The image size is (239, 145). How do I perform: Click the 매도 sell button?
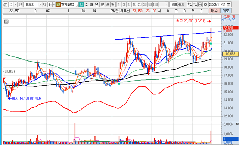pyautogui.click(x=226, y=11)
